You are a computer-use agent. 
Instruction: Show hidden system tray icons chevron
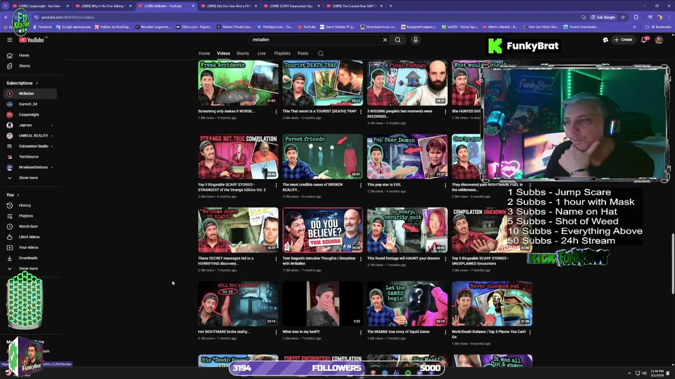tap(629, 373)
